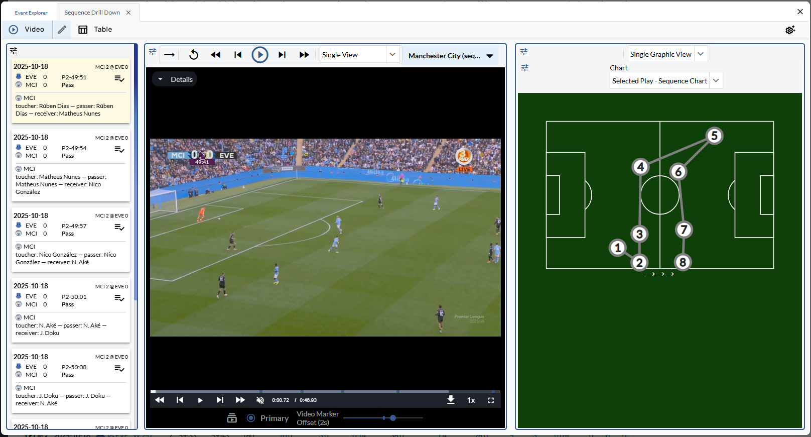Select the J. Doku to N. Aké pass
Viewport: 811px width, 437px height.
[x=71, y=381]
